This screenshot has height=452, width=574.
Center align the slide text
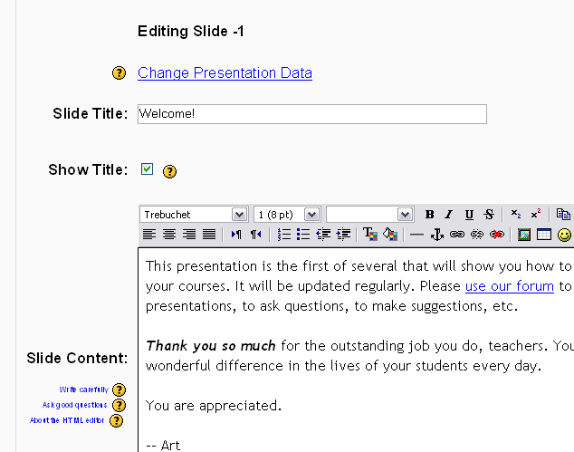(x=168, y=235)
